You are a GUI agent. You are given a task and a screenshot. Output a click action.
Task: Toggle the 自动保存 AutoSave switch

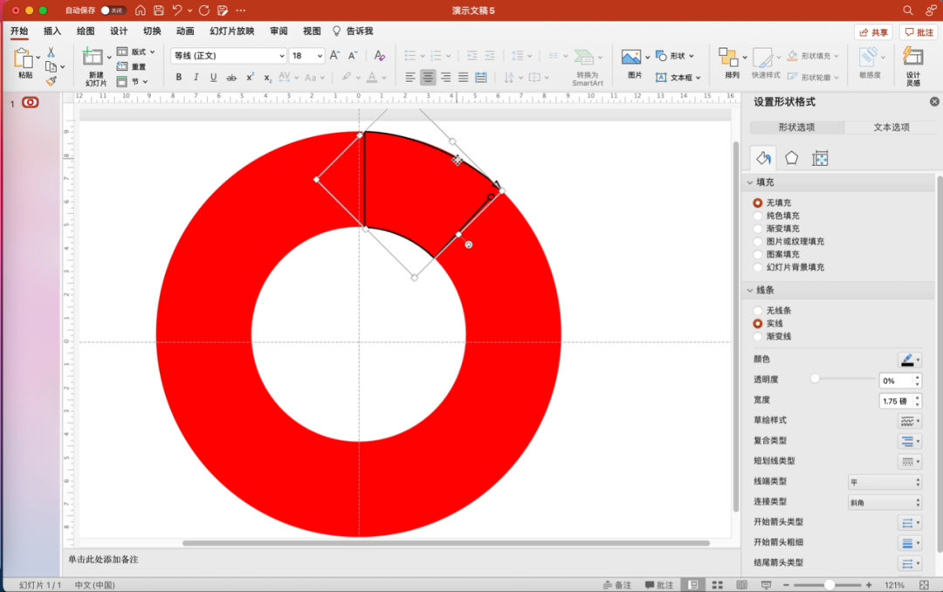(x=113, y=10)
